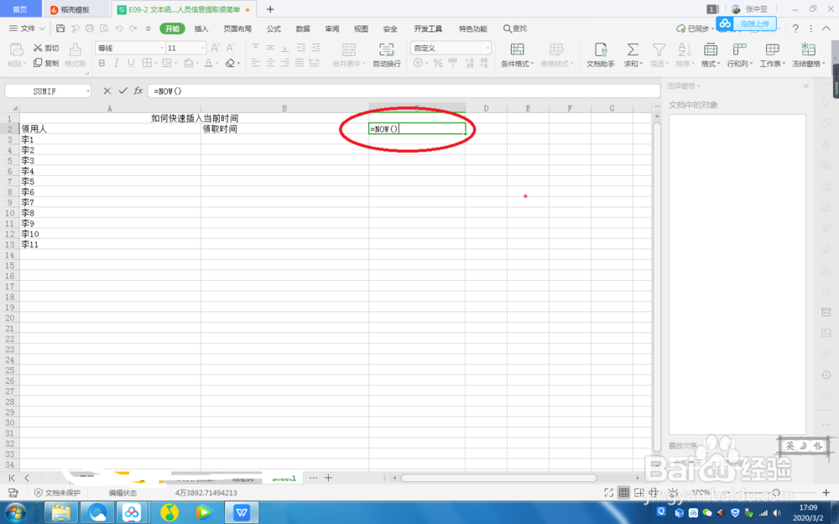Select cell B2 containing 领取时间
839x524 pixels.
pos(284,129)
